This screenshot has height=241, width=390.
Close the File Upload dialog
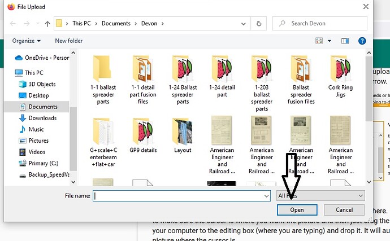(x=366, y=7)
